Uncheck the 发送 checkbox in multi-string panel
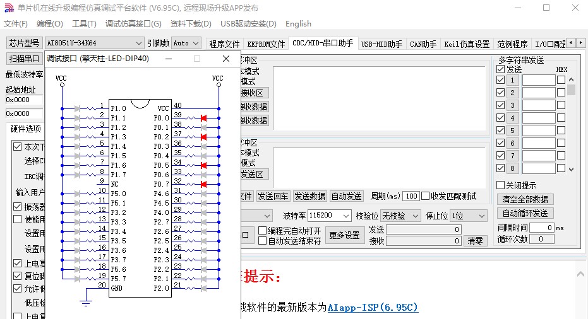 500,69
